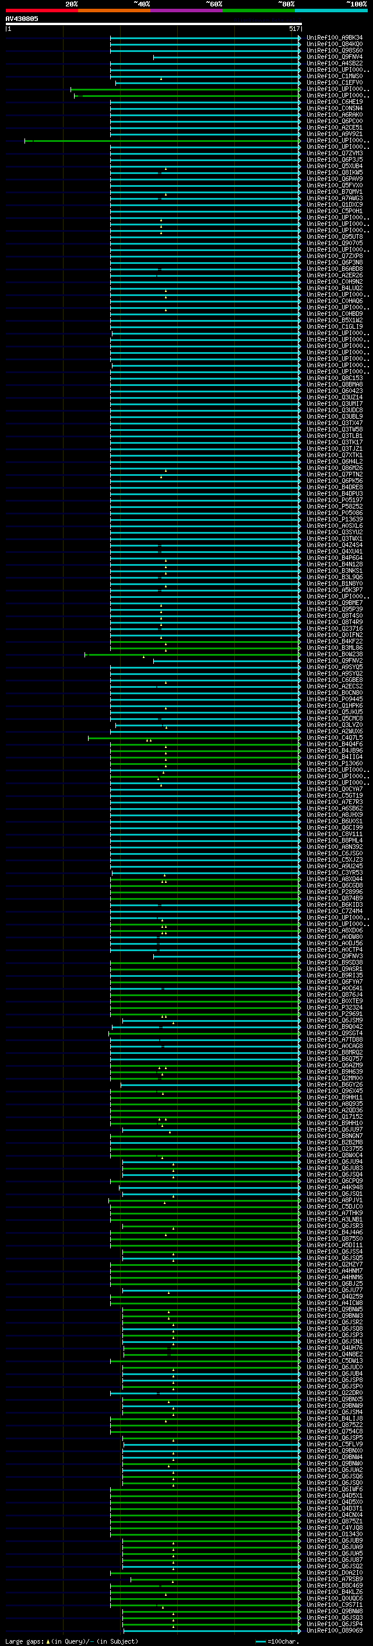Choose hit label UniRef100_B5X1W2

coord(335,320)
